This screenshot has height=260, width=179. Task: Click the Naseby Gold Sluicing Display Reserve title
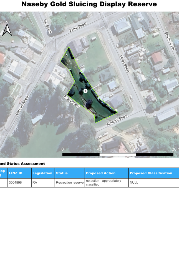pos(89,4)
